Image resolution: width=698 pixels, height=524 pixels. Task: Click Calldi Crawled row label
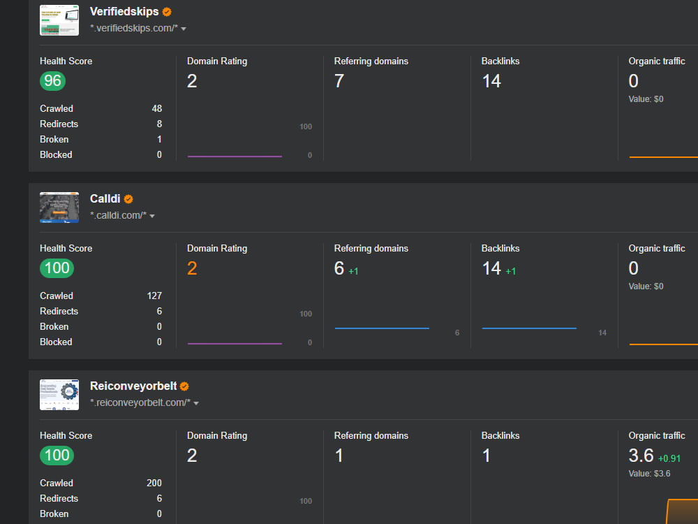pyautogui.click(x=57, y=296)
